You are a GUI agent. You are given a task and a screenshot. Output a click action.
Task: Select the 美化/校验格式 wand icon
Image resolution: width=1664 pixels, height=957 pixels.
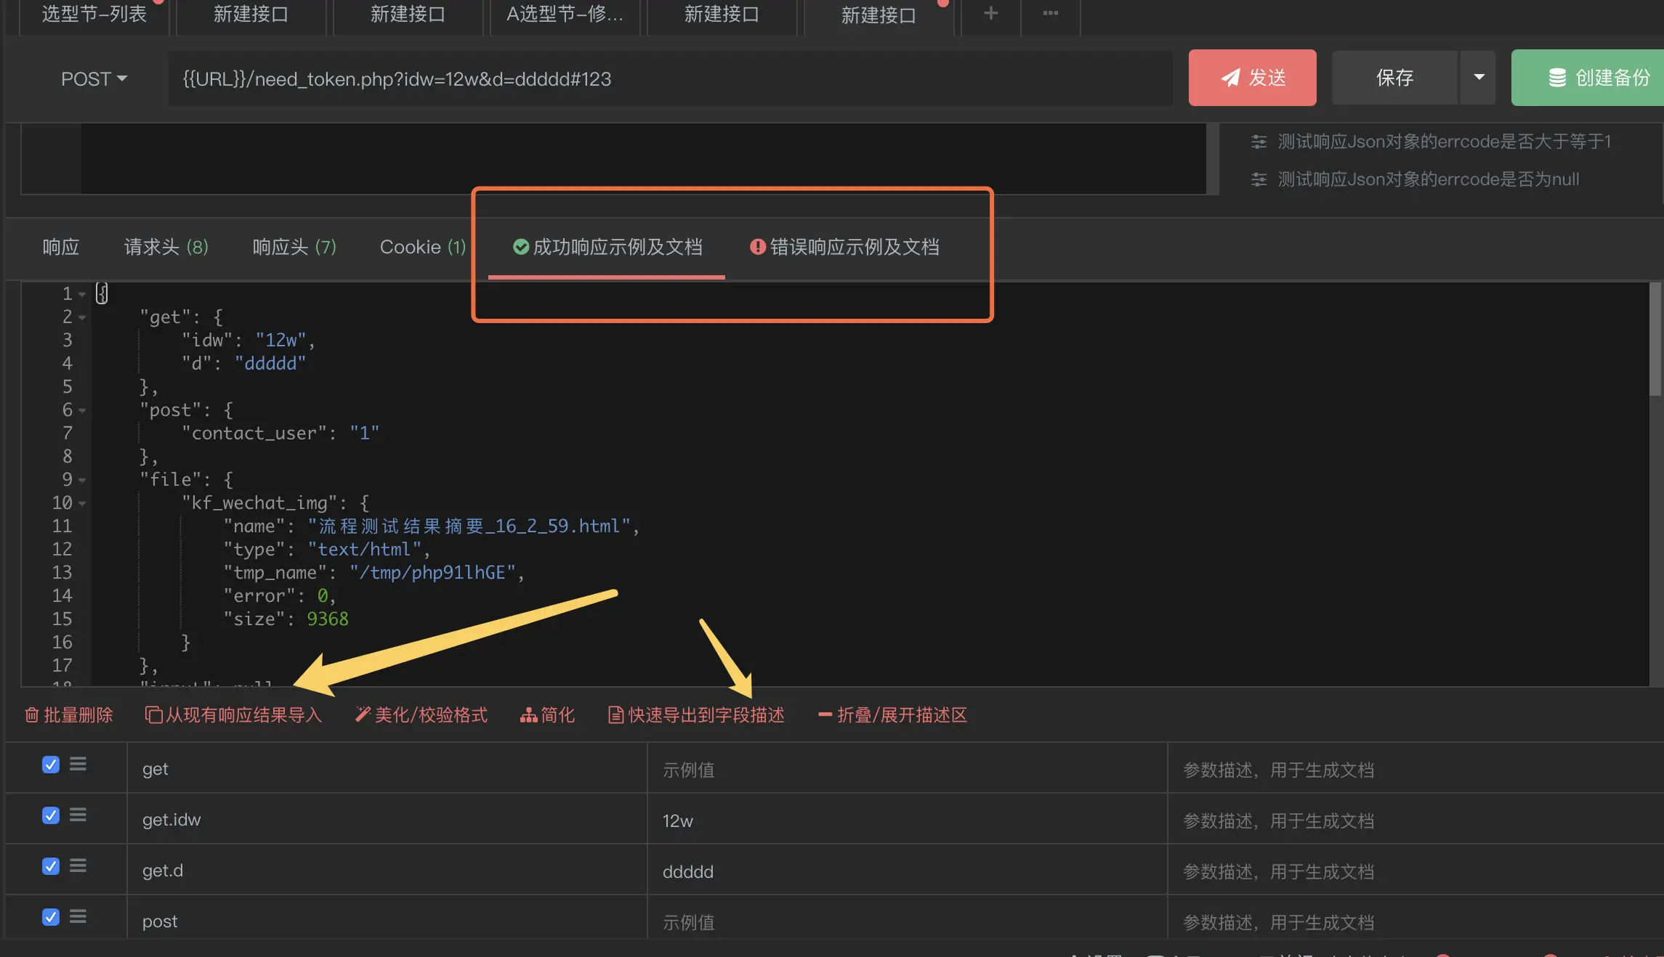pos(363,714)
